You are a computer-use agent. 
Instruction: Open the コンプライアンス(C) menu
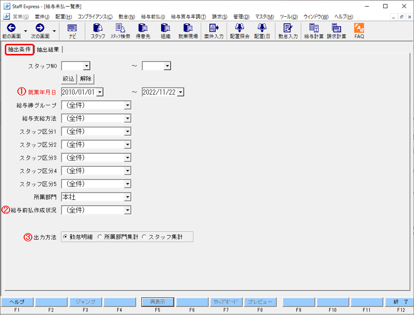click(95, 16)
